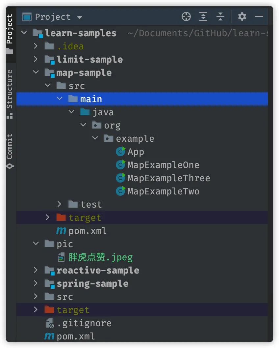The width and height of the screenshot is (279, 348).
Task: Open the Project panel settings gear
Action: pos(242,16)
